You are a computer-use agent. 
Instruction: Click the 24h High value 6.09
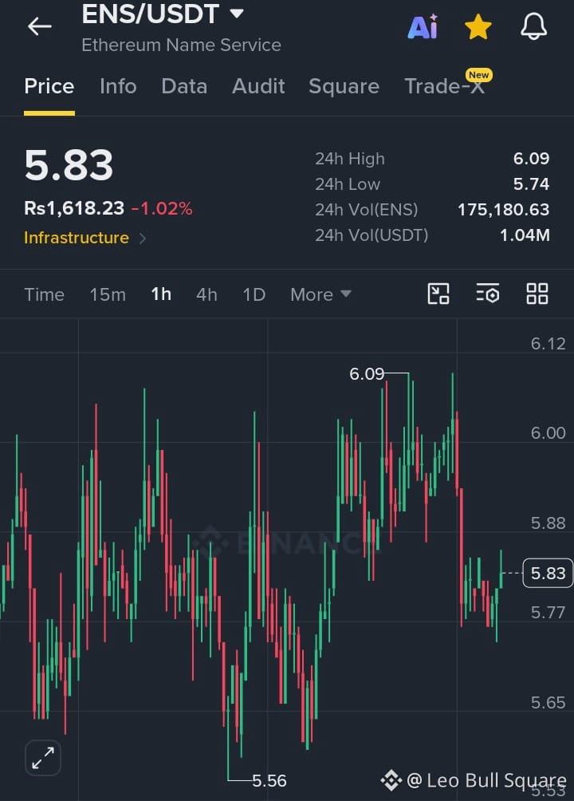pos(531,158)
